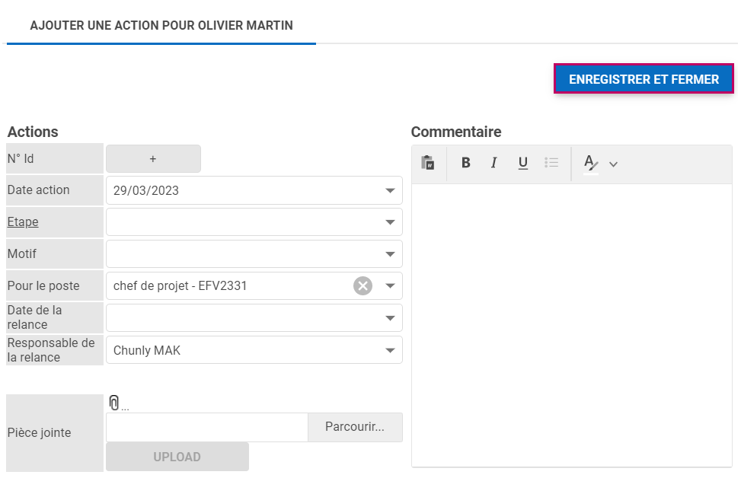Choose a Responsable de la relance from dropdown
Viewport: 741px width, 478px height.
tap(390, 350)
